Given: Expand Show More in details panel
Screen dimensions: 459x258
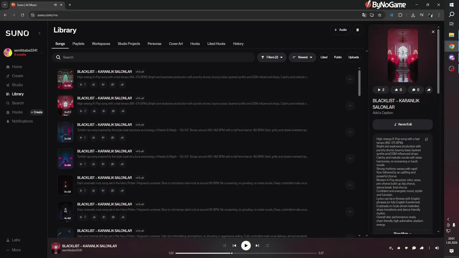Looking at the screenshot, I should 402,233.
